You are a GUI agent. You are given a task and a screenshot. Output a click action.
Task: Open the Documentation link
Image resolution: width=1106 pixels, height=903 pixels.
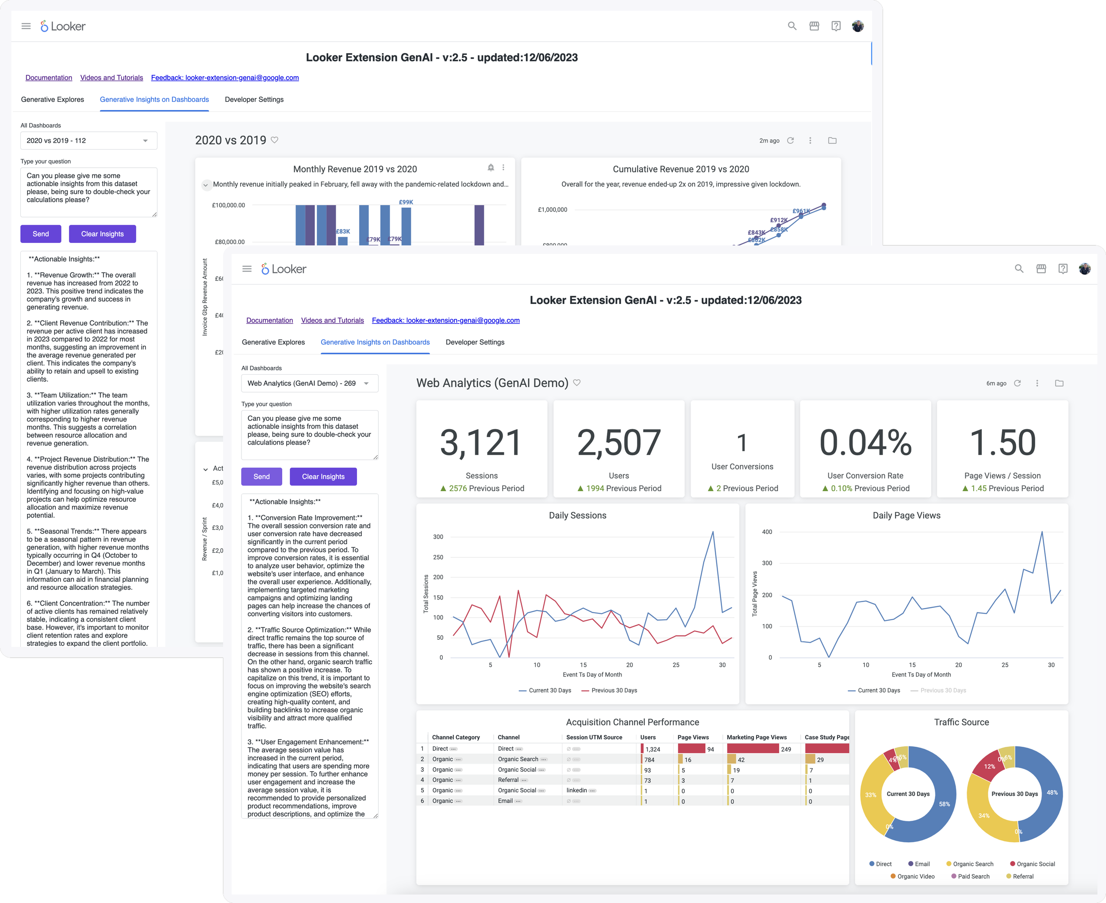pyautogui.click(x=269, y=320)
